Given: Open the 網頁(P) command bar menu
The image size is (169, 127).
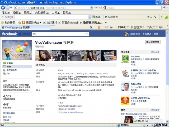Looking at the screenshot, I should [x=123, y=27].
